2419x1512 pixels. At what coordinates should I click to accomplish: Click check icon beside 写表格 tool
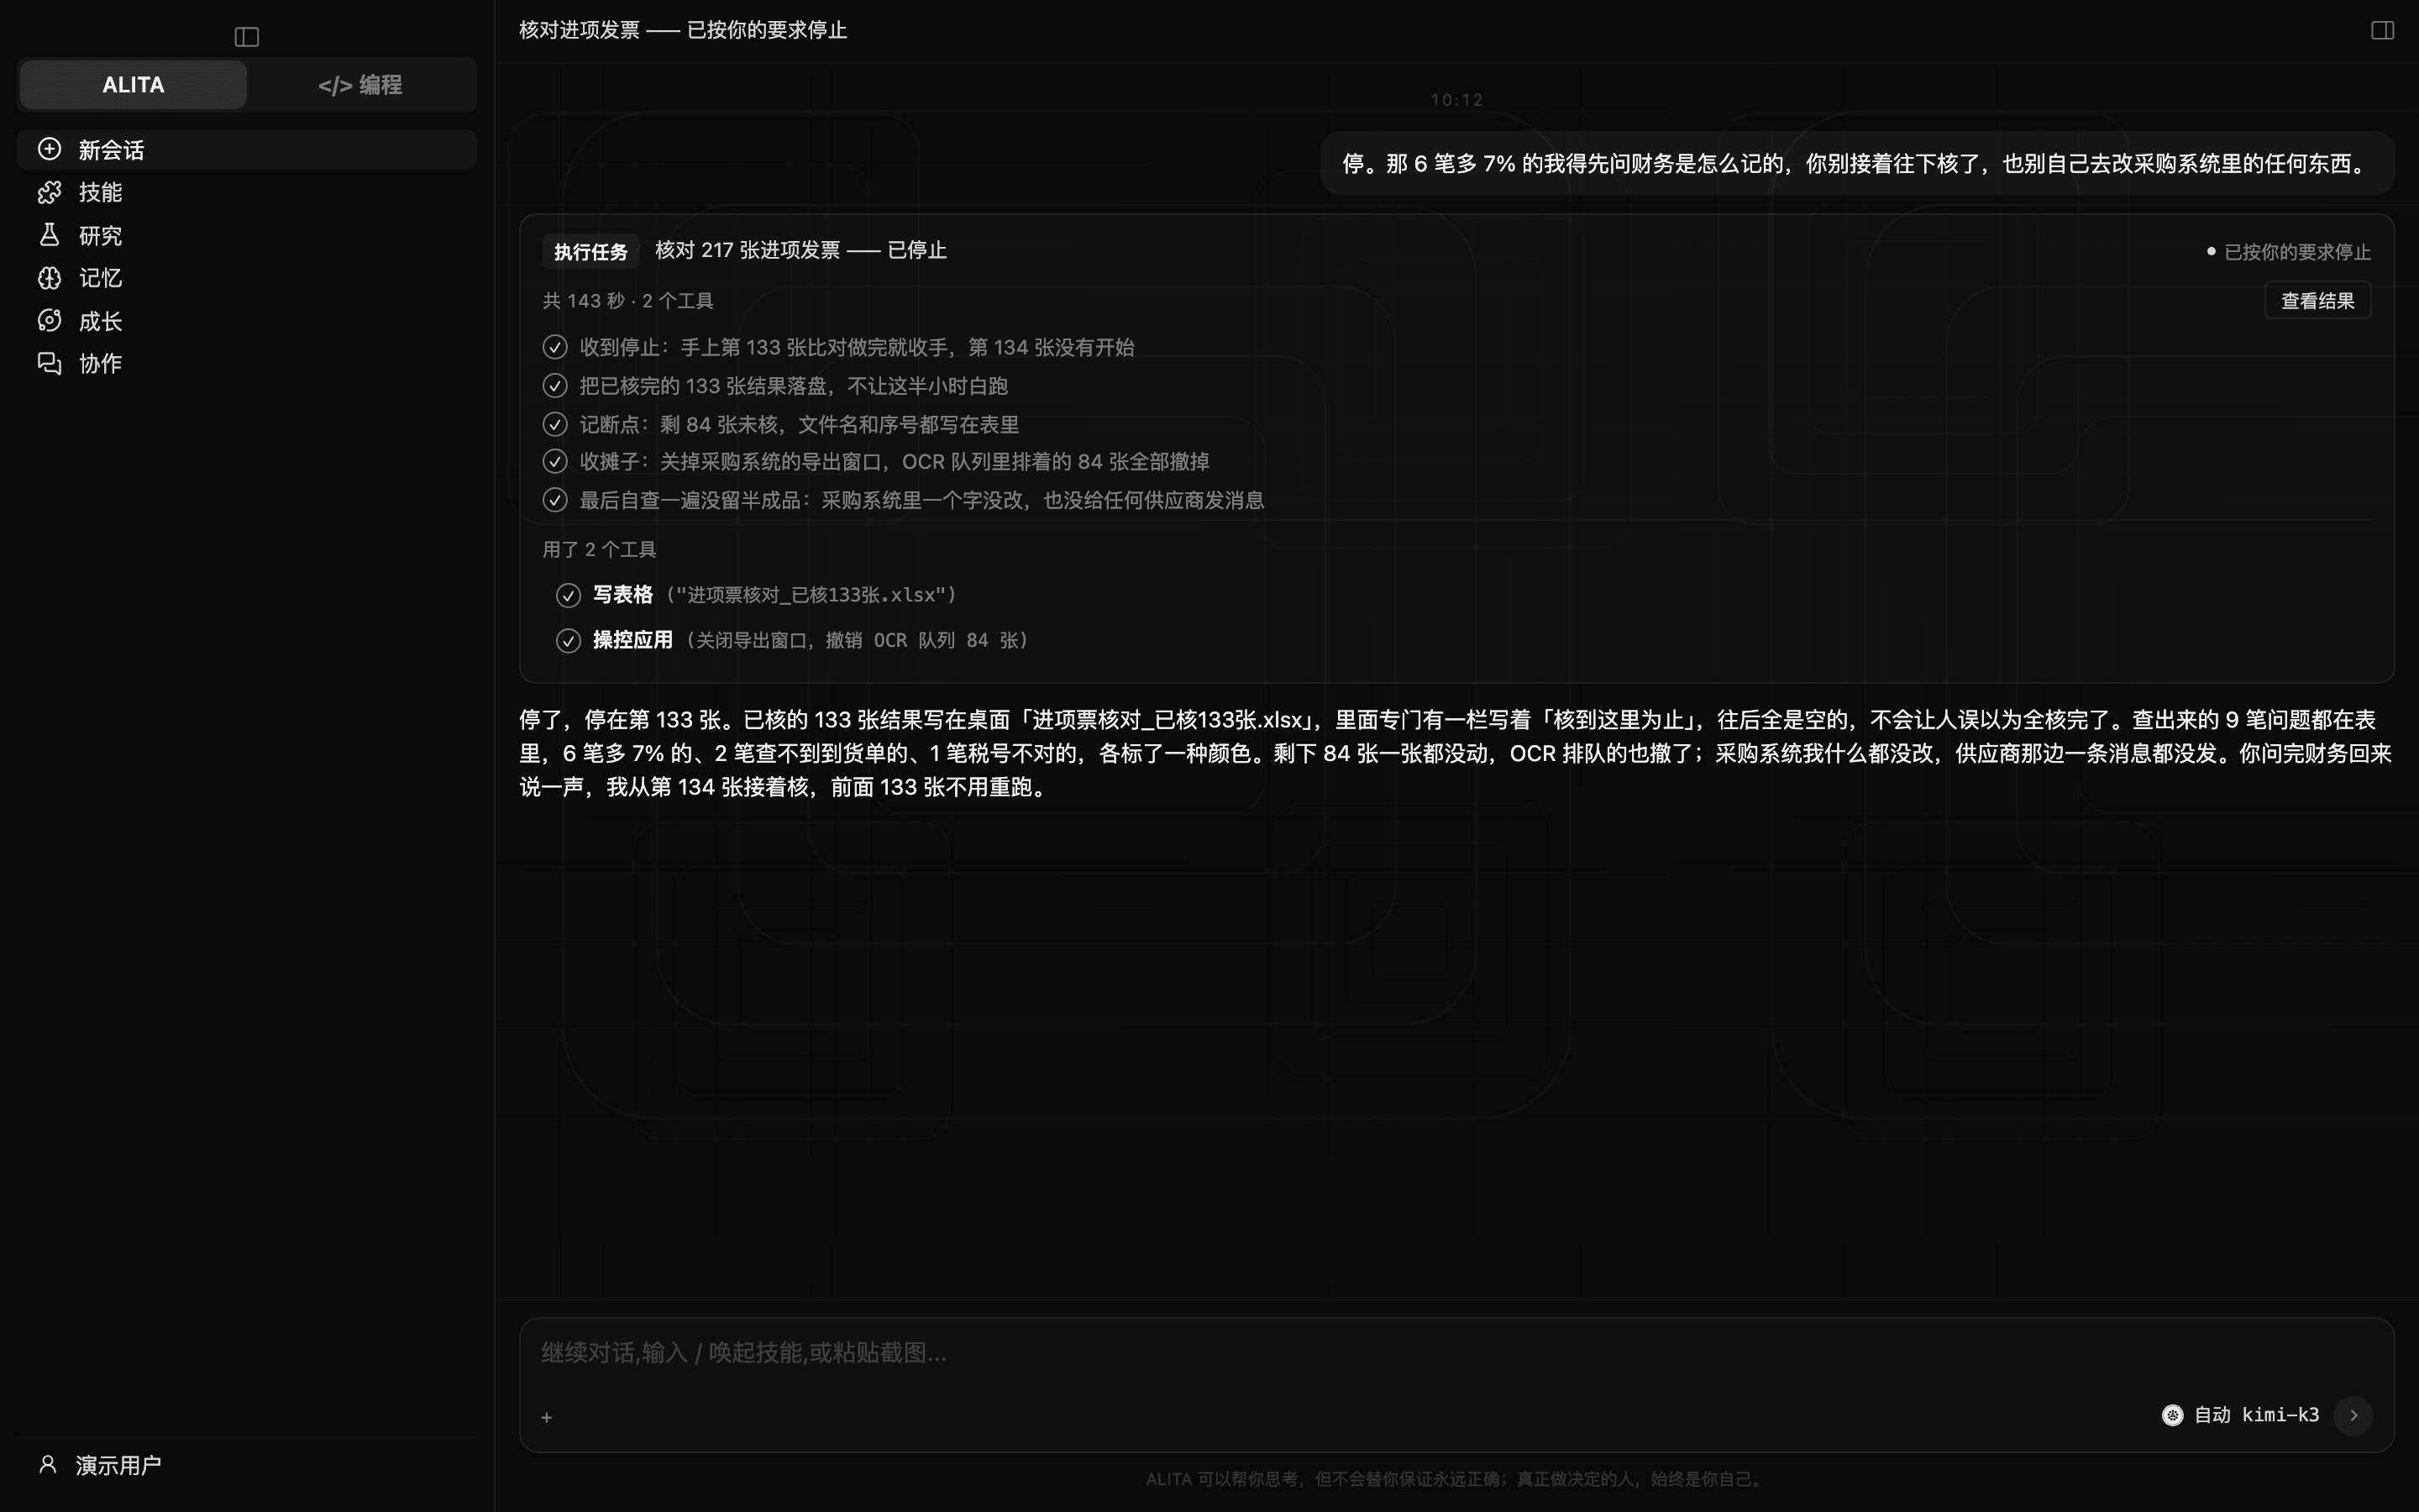(568, 596)
